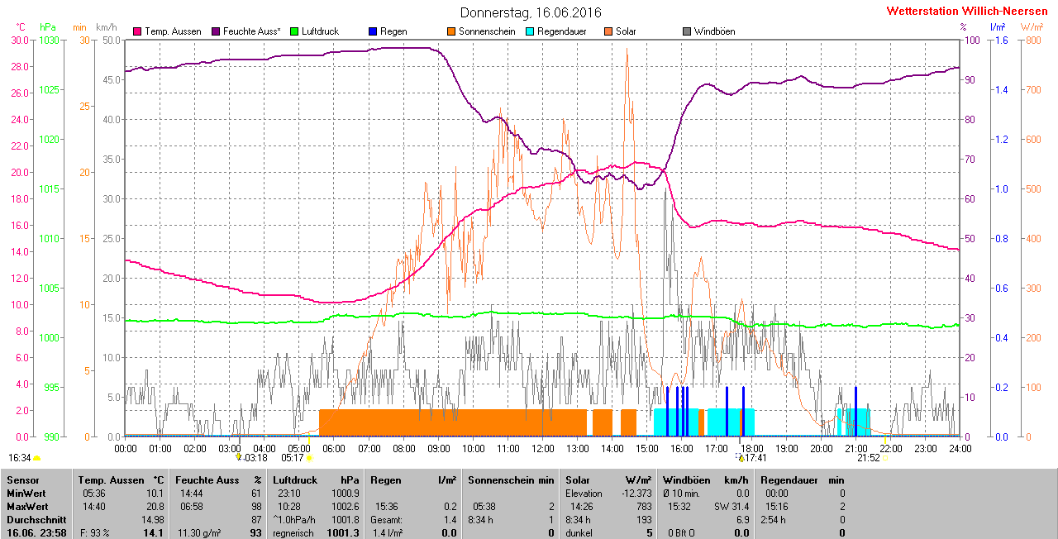The height and width of the screenshot is (539, 1058).
Task: Click the MaxWert row label
Action: 27,507
